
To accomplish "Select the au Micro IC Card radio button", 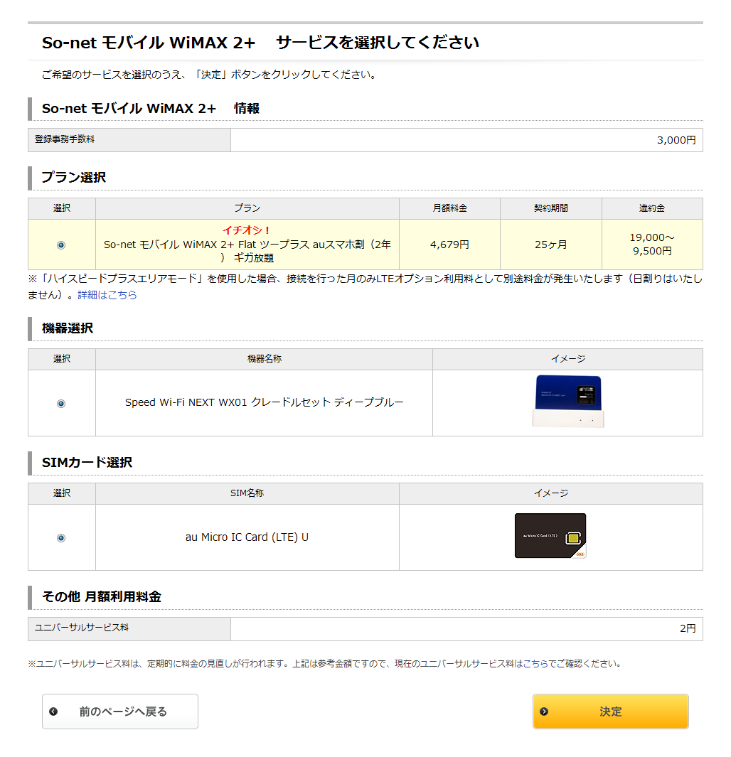I will [61, 538].
